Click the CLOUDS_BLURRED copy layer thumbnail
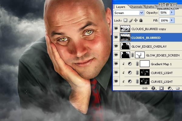Viewport: 182px width, 121px height. click(125, 29)
